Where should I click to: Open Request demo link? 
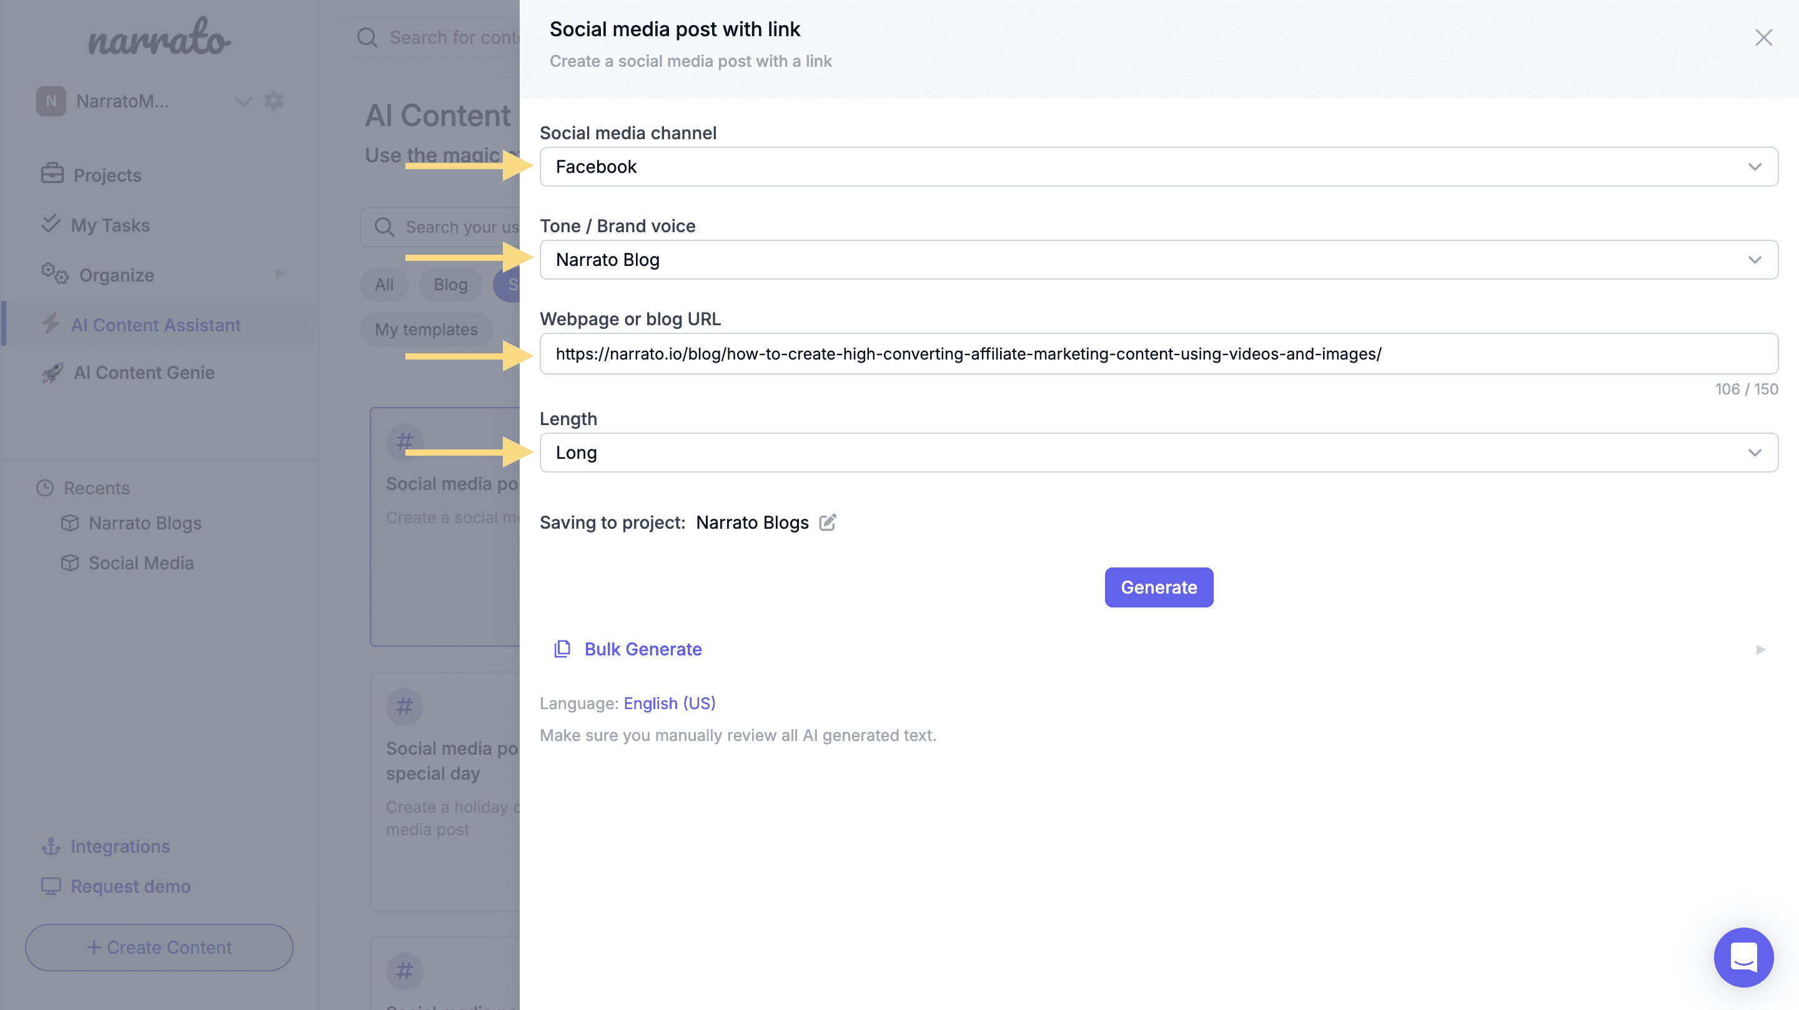tap(131, 886)
